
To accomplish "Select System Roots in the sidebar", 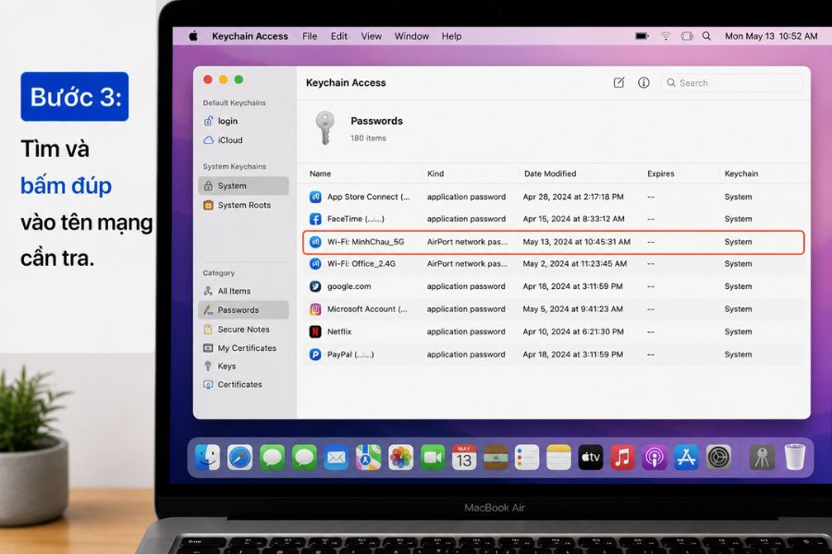I will 243,205.
